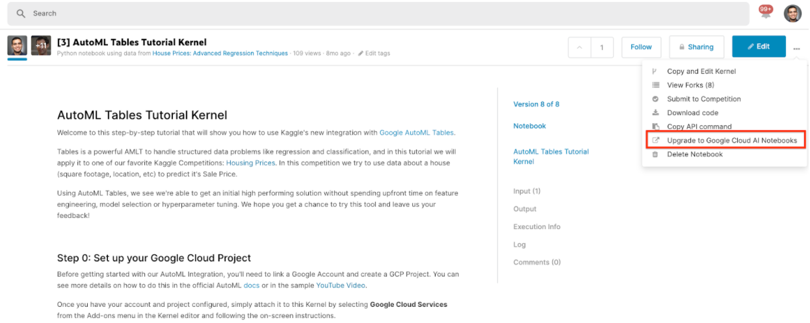Image resolution: width=810 pixels, height=323 pixels.
Task: Open the AutoML docs link
Action: 251,285
